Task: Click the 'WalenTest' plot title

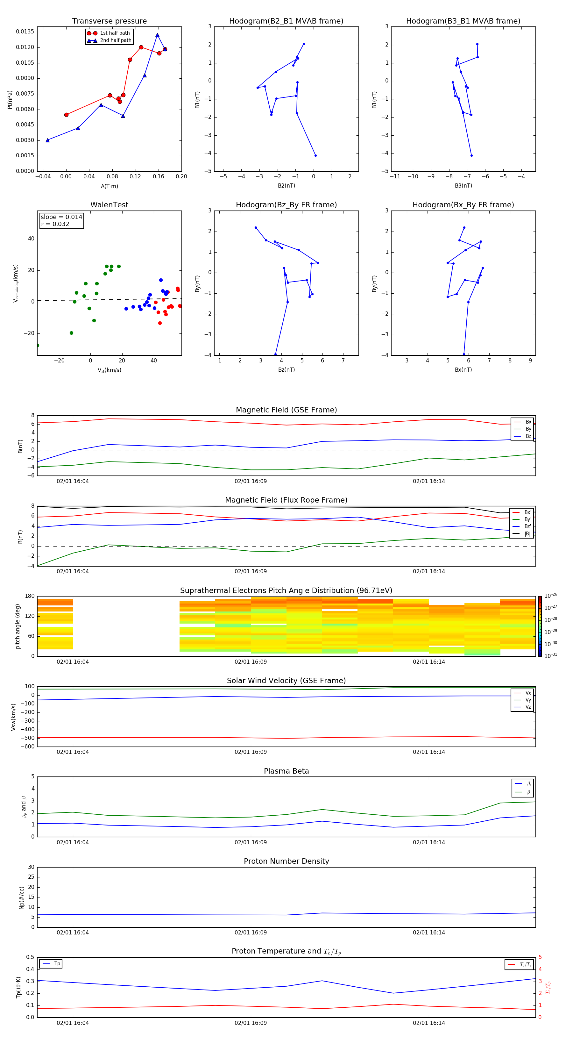Action: click(x=109, y=205)
